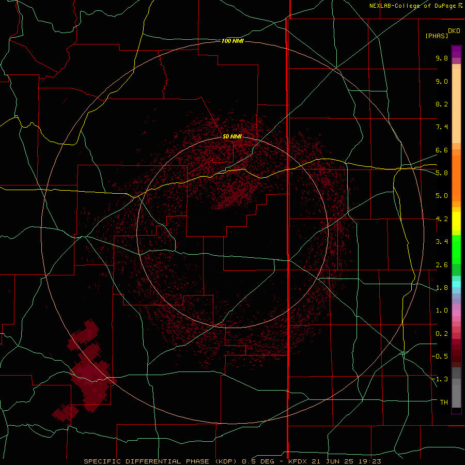The height and width of the screenshot is (465, 465).
Task: Click the gray segment of the color bar
Action: coord(456,388)
